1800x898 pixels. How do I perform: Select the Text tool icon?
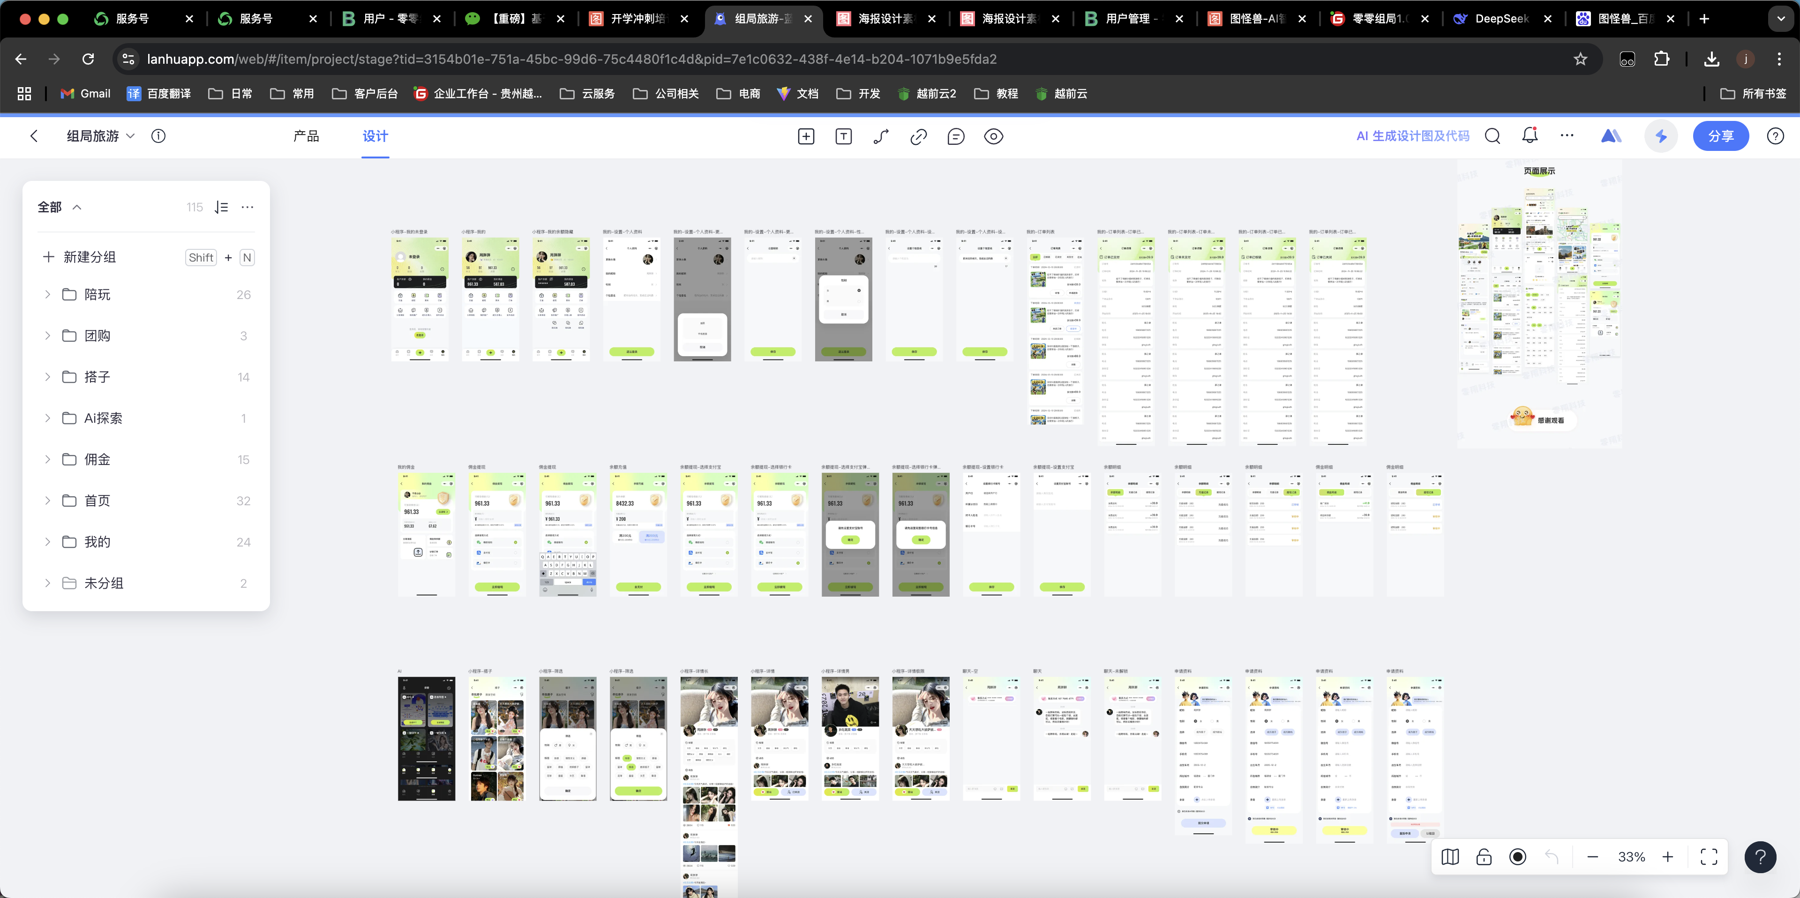pos(843,136)
